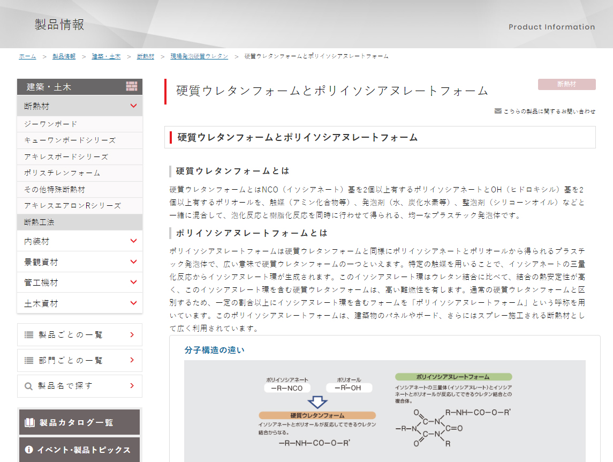This screenshot has width=613, height=462.
Task: Open キューワンボードシリーズ in sidebar
Action: [x=80, y=140]
